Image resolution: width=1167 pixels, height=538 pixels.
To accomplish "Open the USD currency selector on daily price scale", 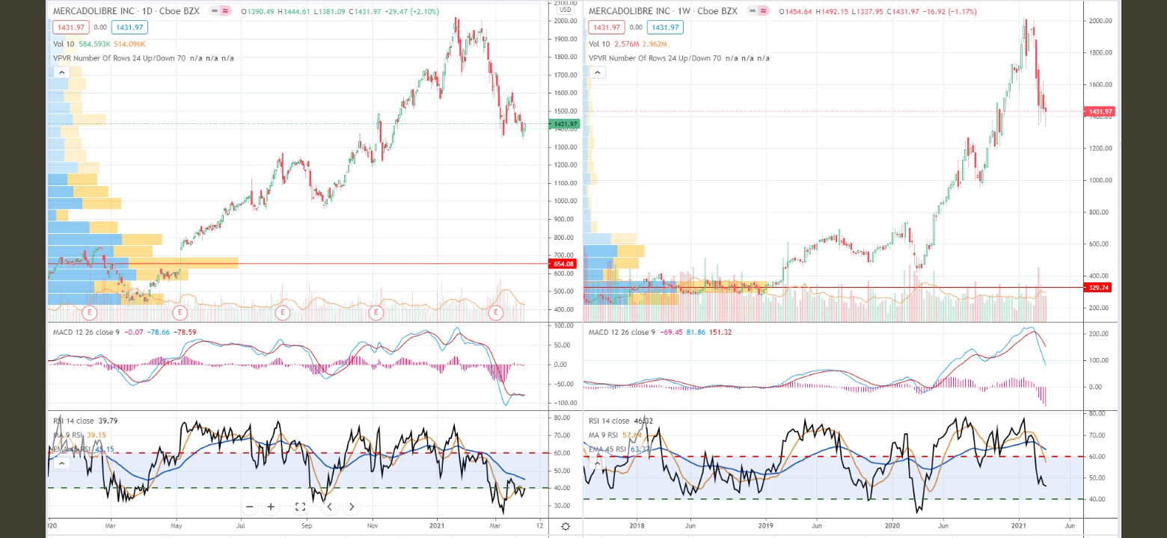I will 565,10.
